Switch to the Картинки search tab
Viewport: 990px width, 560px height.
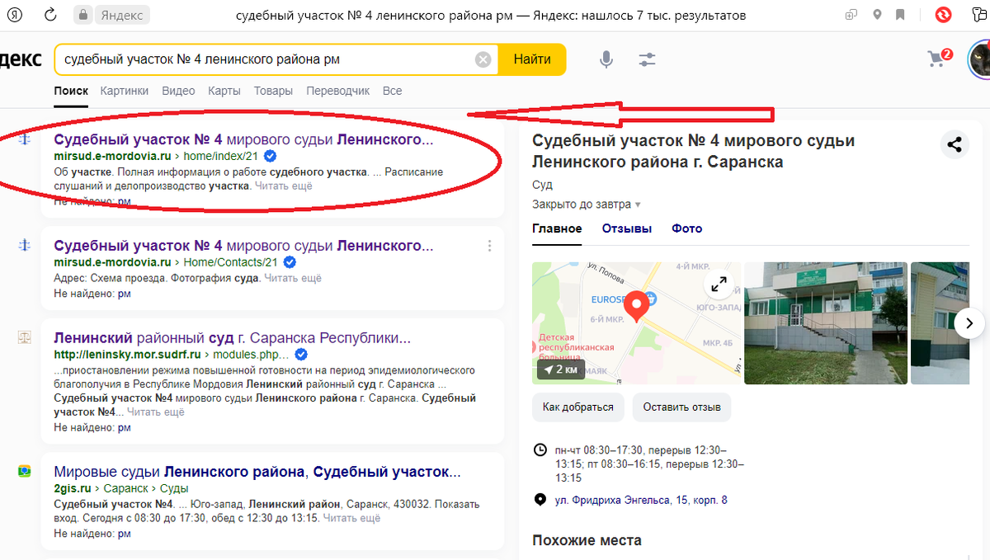point(124,91)
